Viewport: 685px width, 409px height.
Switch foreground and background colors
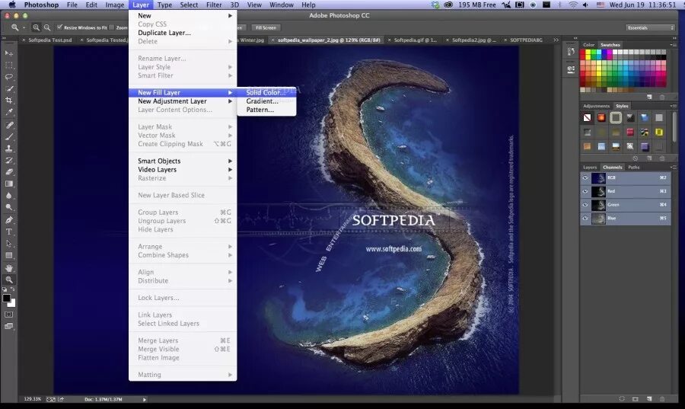13,289
